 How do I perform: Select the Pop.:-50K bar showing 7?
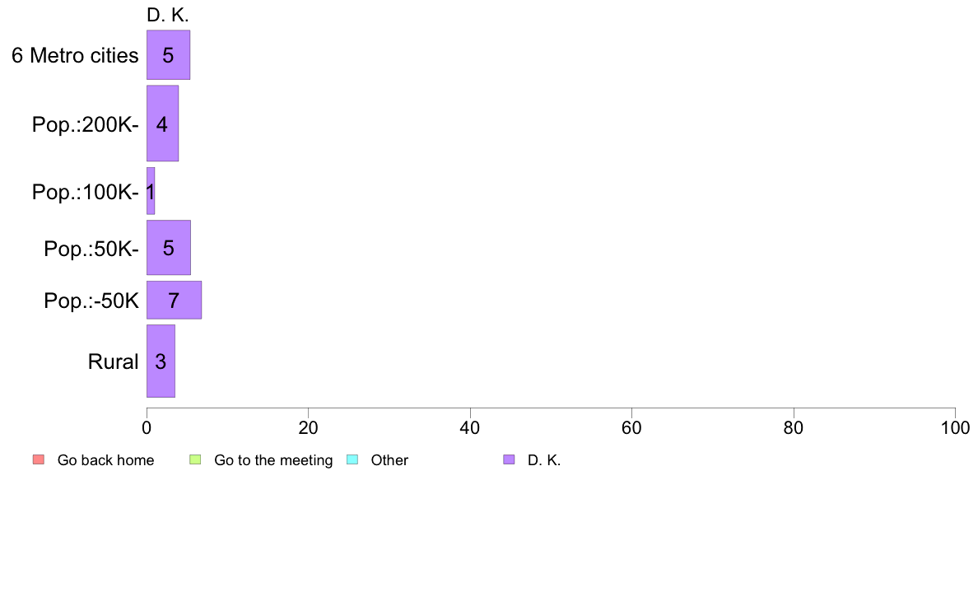click(174, 301)
